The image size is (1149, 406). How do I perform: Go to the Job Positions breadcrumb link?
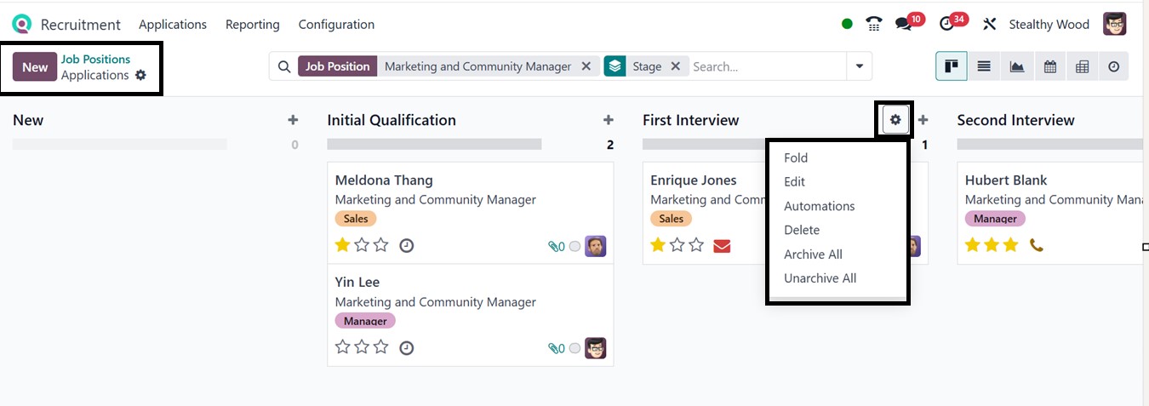tap(95, 59)
